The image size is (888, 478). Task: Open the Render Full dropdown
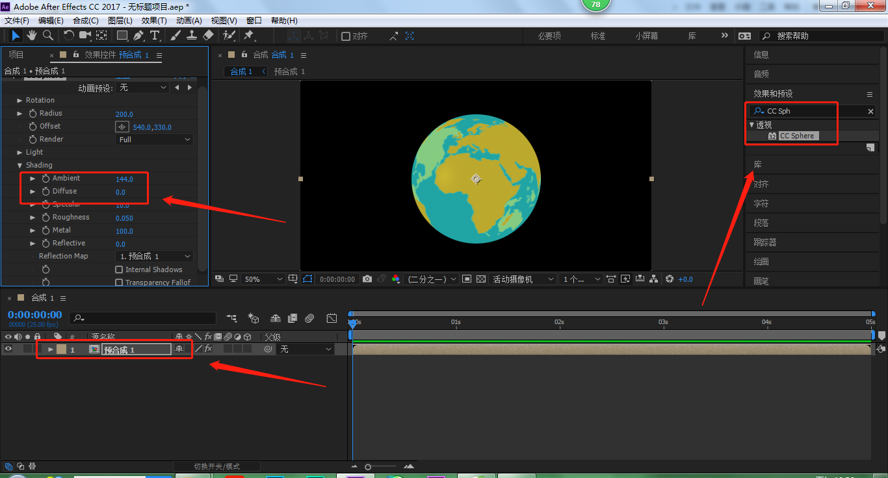click(x=155, y=140)
